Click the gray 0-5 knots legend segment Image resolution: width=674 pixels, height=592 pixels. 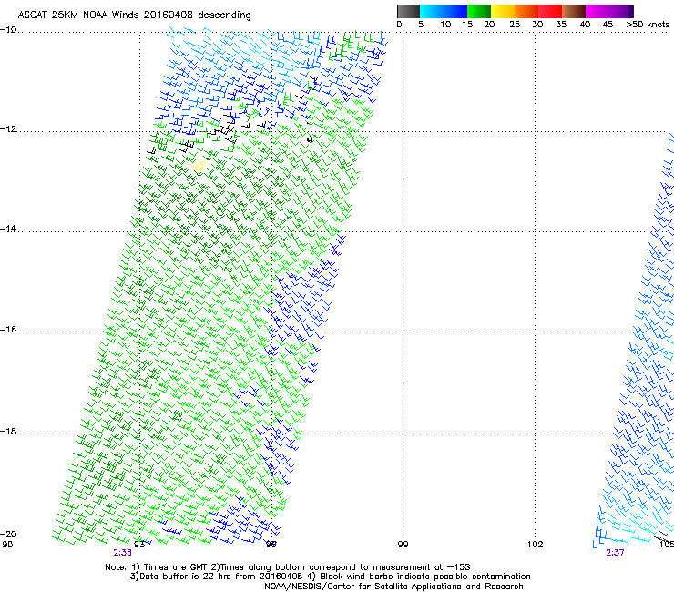point(408,11)
